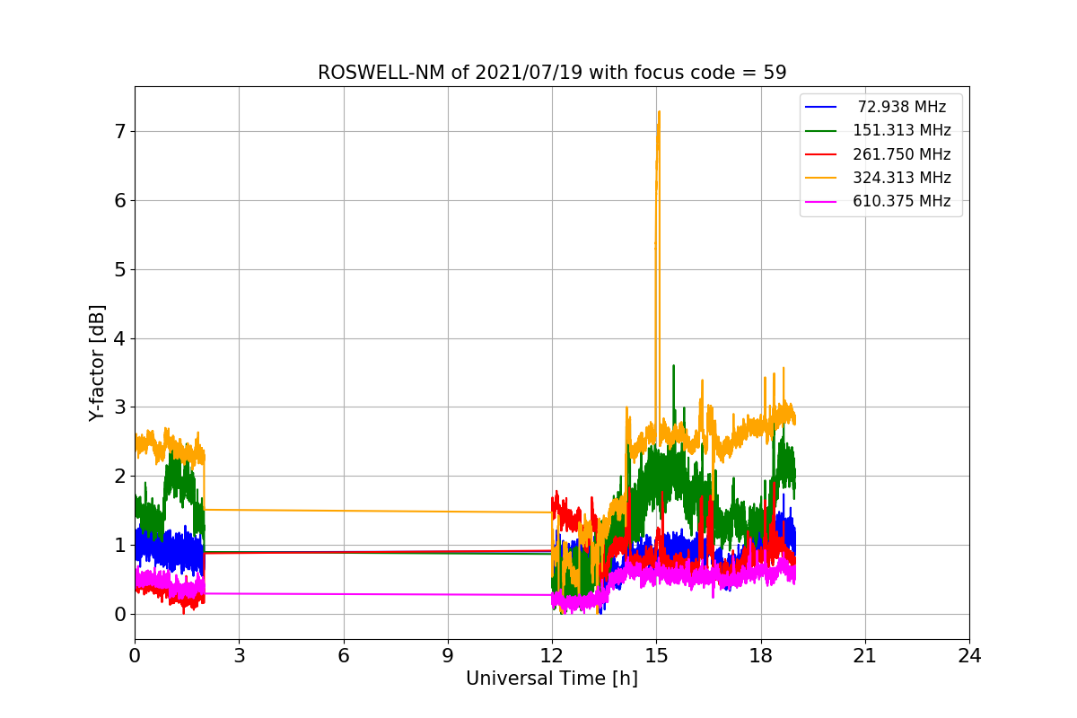The image size is (1077, 718).
Task: Click the orange spike peak near 15 h
Action: [x=659, y=113]
